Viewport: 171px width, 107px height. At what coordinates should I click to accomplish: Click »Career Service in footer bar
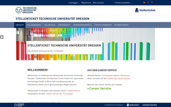[x=150, y=105]
